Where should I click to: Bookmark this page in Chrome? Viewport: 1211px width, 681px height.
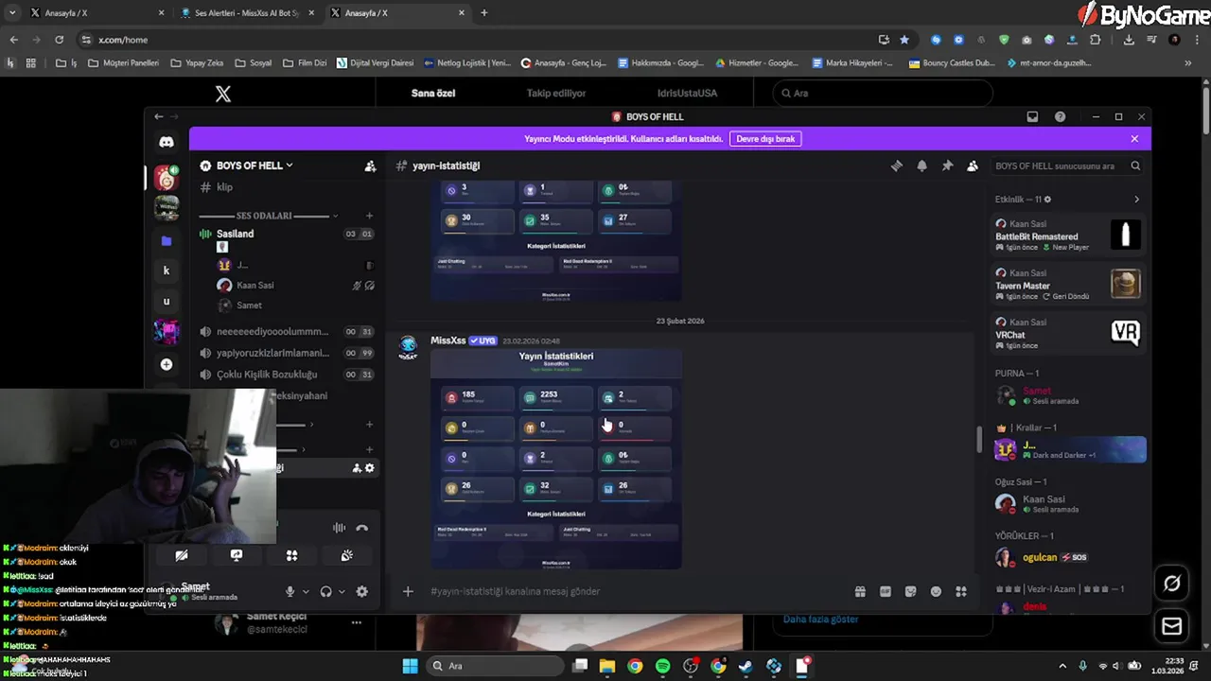(x=904, y=40)
